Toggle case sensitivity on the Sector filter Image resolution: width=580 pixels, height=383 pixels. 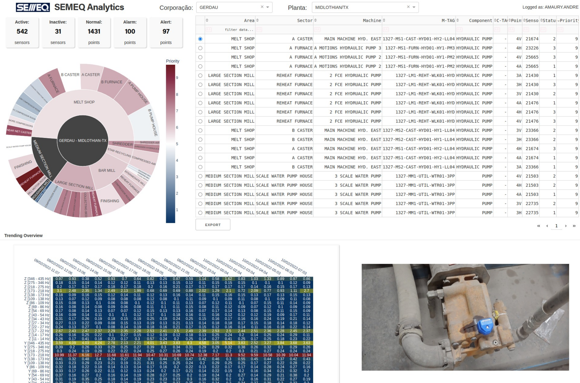tap(259, 30)
